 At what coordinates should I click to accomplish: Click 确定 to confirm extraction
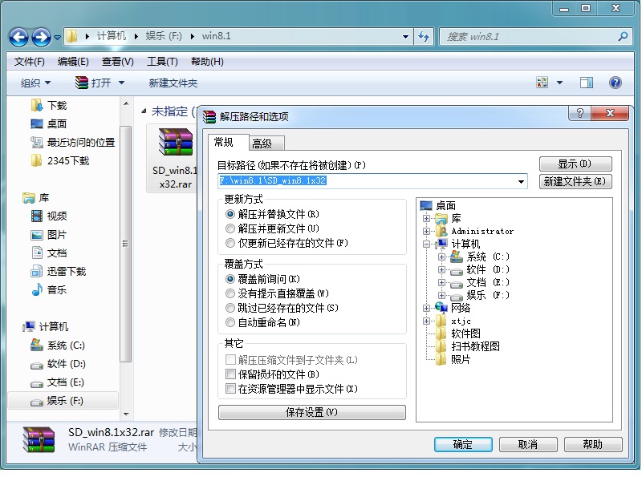(x=463, y=445)
